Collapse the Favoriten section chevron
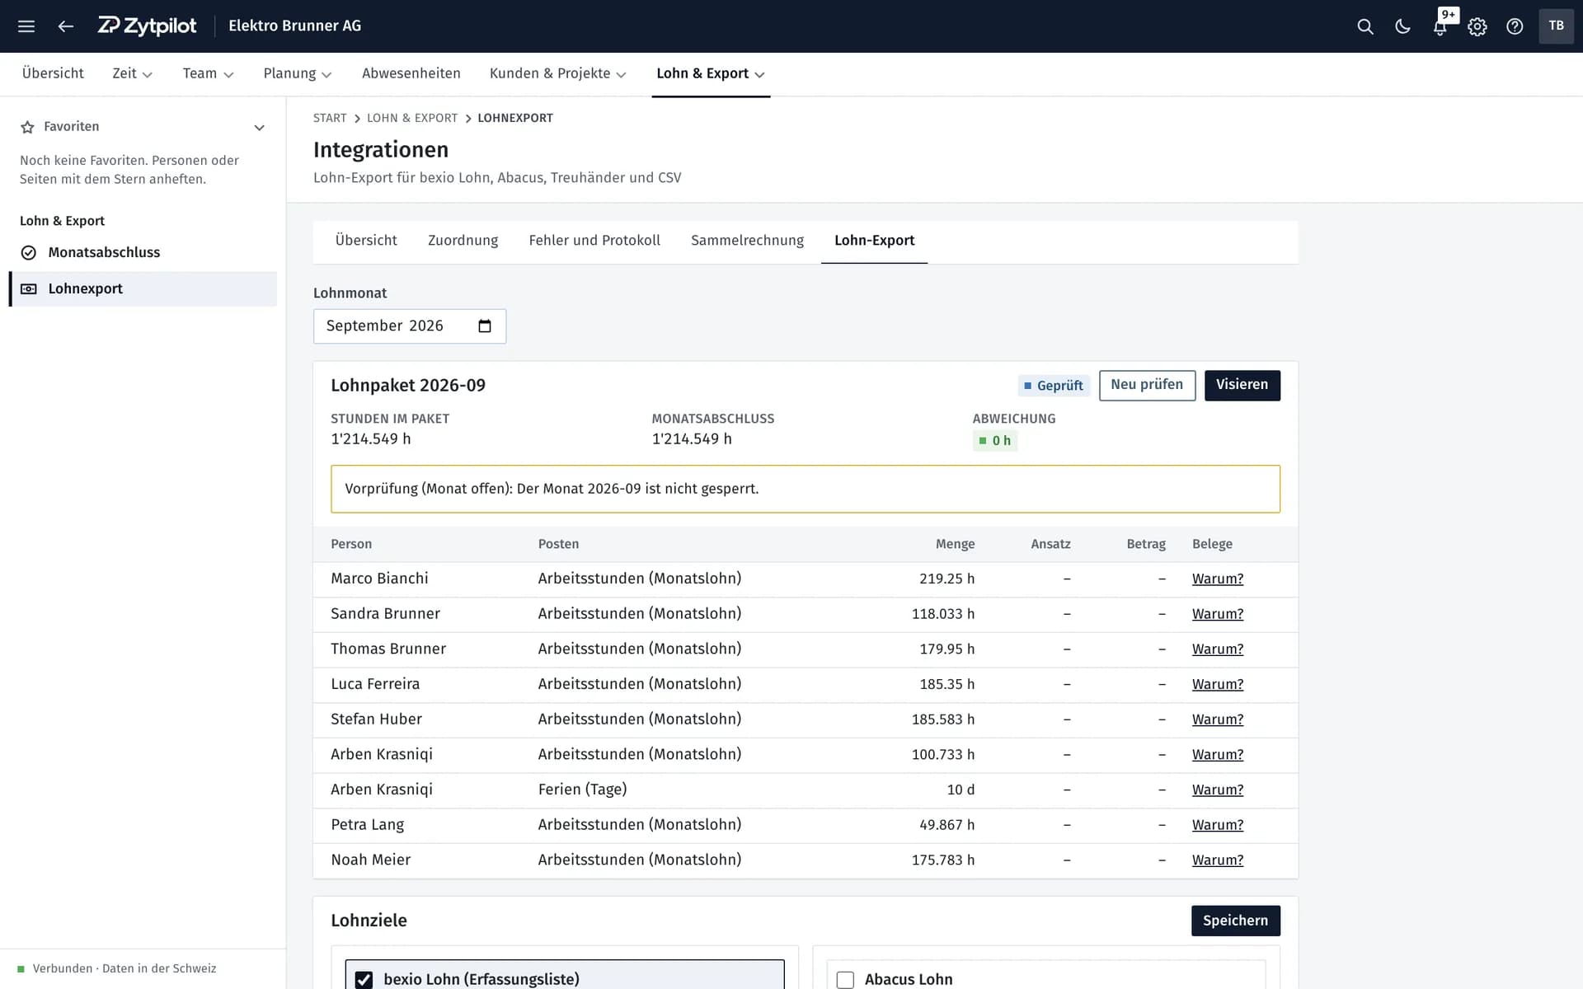 [x=259, y=128]
